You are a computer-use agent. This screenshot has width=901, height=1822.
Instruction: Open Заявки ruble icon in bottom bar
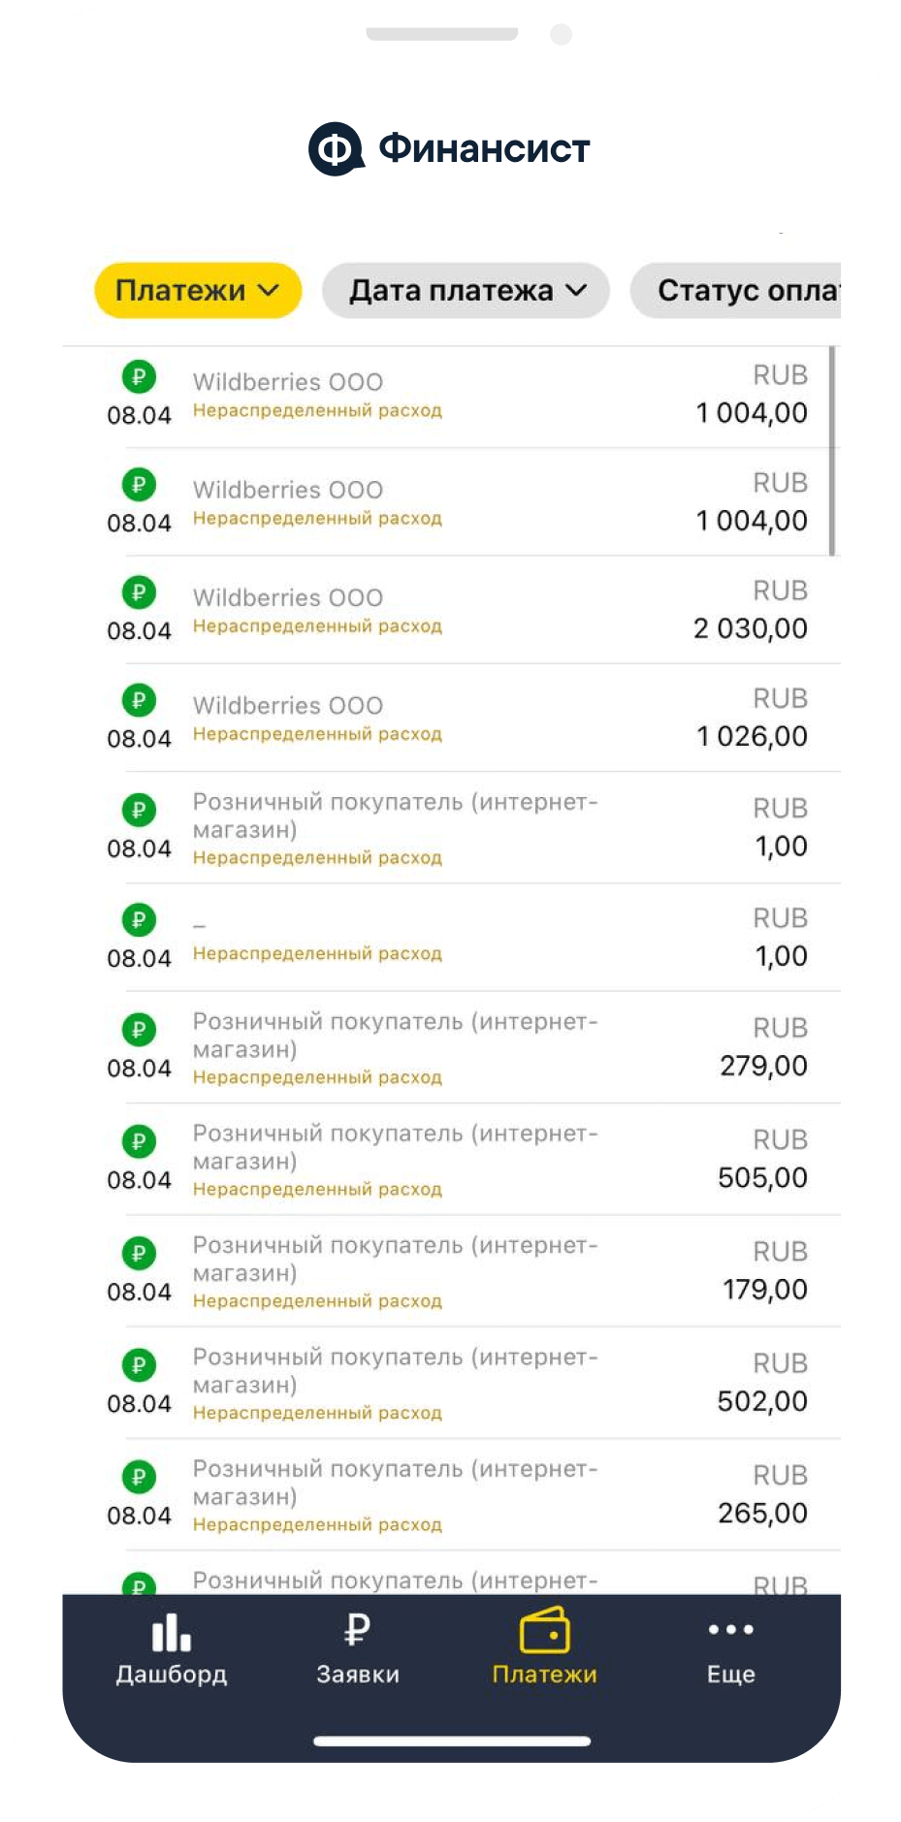point(357,1630)
